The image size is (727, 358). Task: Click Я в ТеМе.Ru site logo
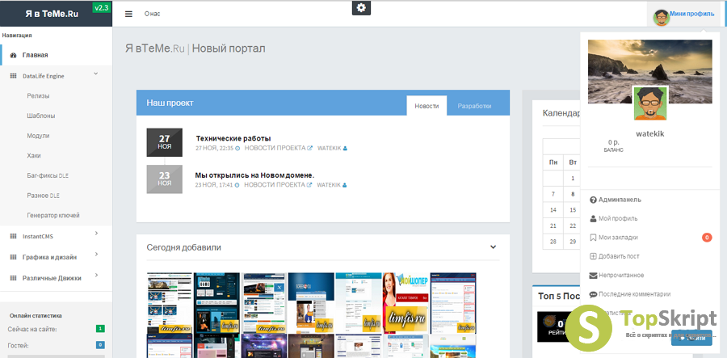pyautogui.click(x=52, y=14)
